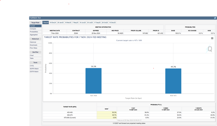Select Probabilities in the sidebar
Image resolution: width=217 pixels, height=126 pixels.
34,32
